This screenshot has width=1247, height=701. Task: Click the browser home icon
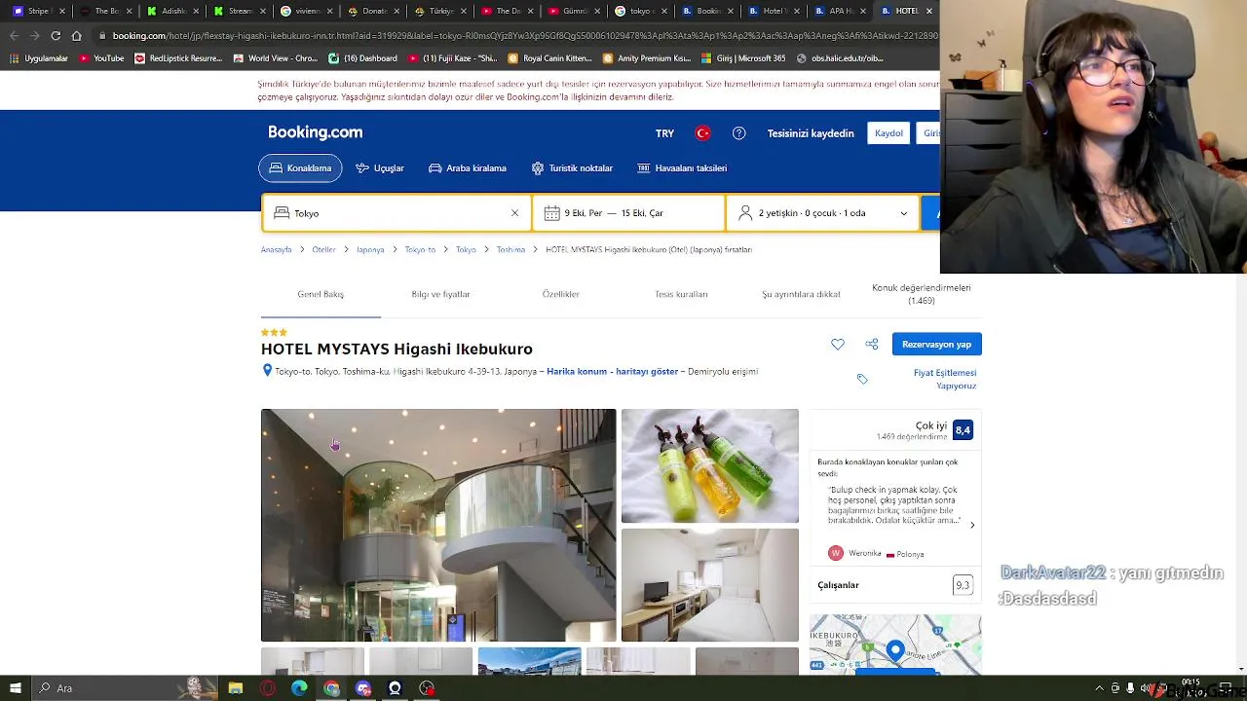[x=76, y=36]
